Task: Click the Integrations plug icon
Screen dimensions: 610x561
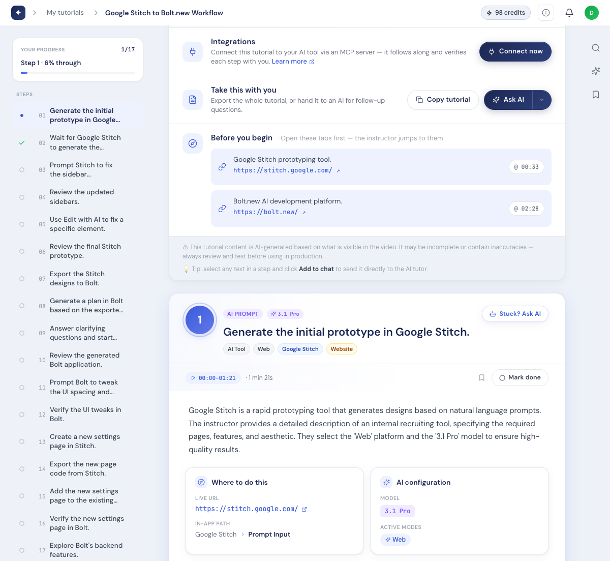Action: (x=193, y=51)
